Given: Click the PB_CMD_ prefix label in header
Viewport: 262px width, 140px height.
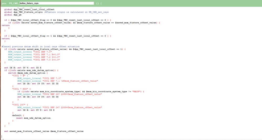Looking at the screenshot, I should point(14,3).
